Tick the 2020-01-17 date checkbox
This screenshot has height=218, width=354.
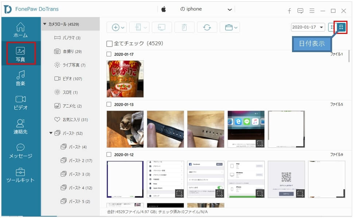[109, 54]
